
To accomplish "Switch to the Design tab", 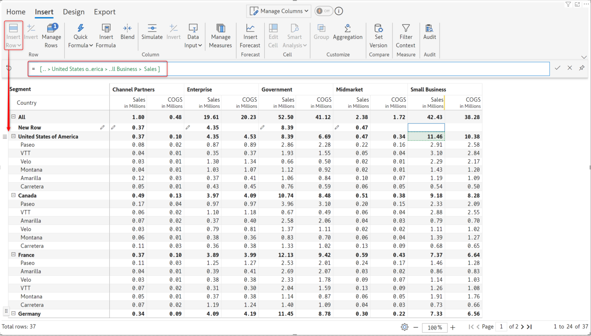I will click(74, 12).
